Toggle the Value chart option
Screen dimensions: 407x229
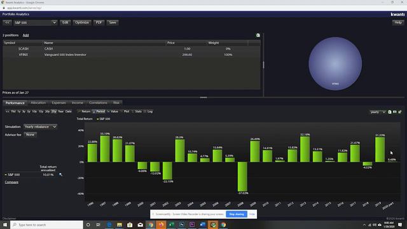(113, 111)
